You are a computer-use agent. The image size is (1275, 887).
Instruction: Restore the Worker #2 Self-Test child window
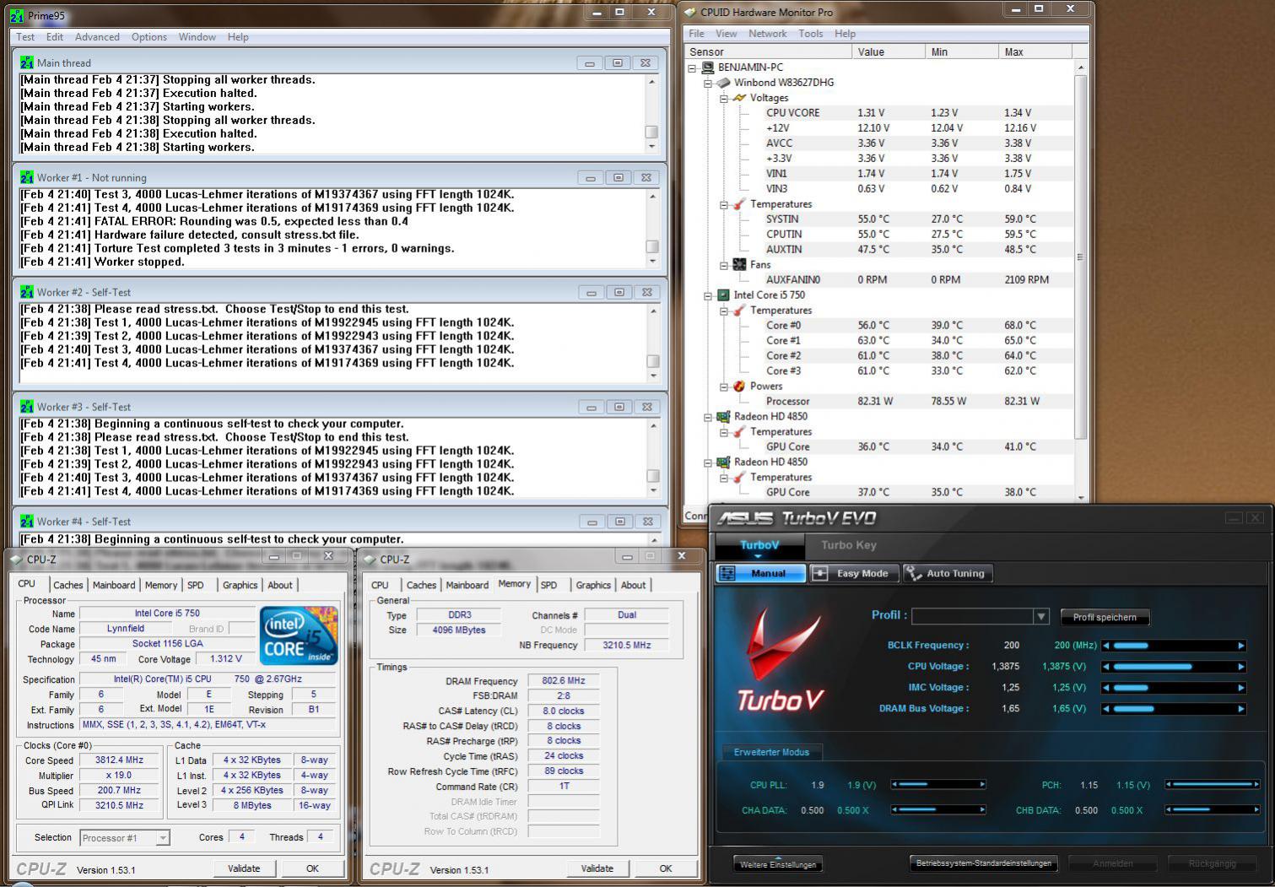(x=619, y=292)
